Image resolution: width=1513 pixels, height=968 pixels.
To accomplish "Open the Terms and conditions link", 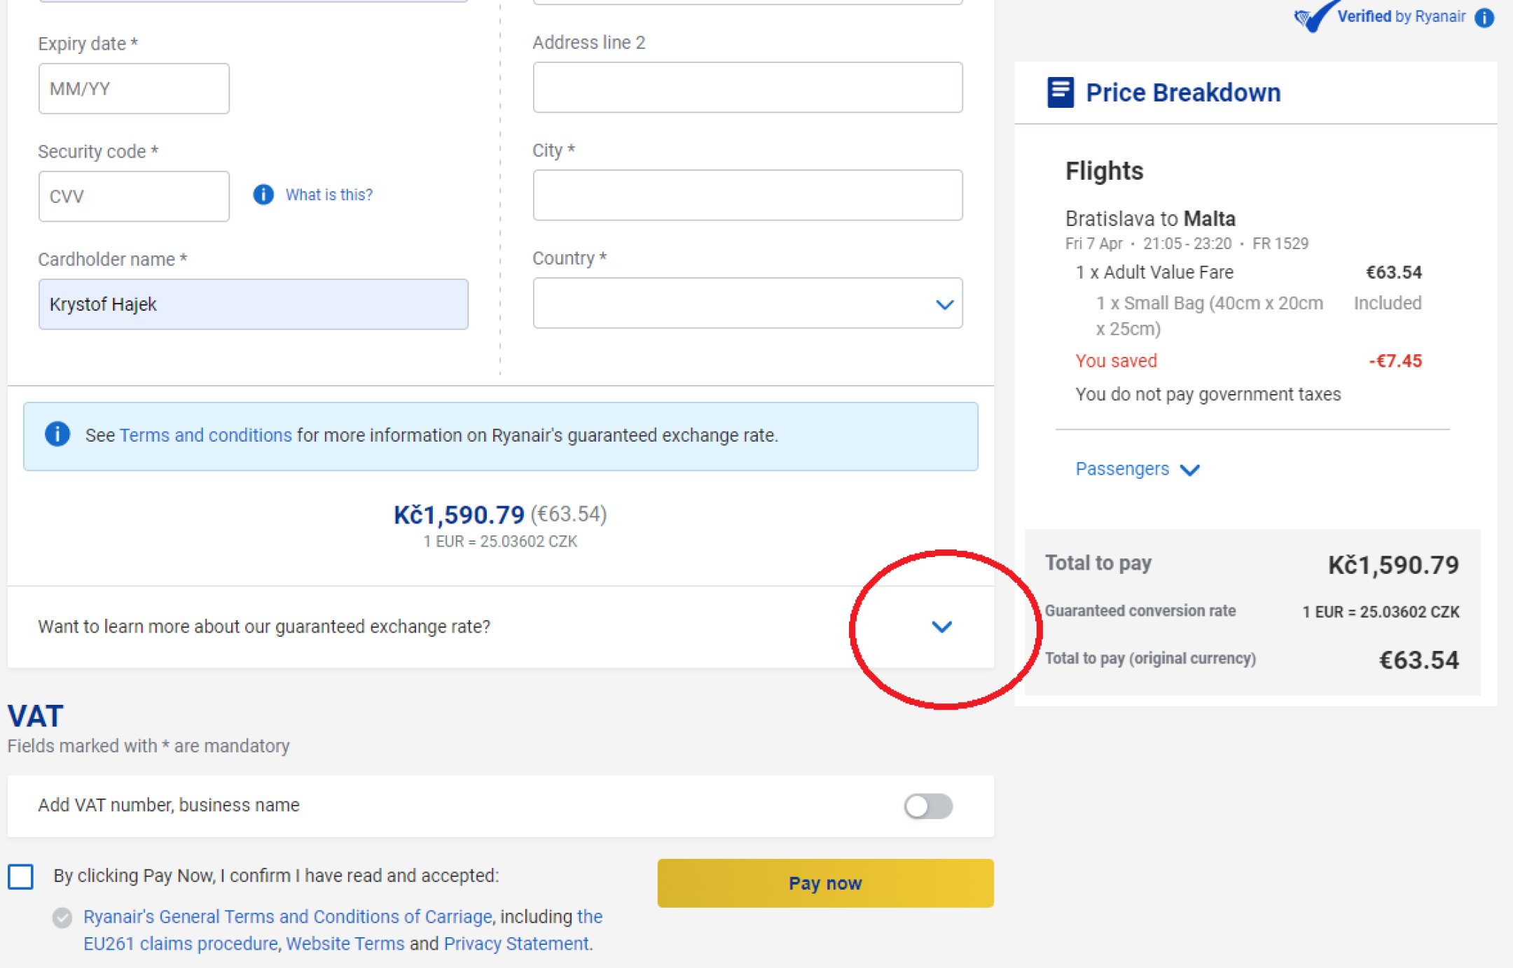I will 206,435.
